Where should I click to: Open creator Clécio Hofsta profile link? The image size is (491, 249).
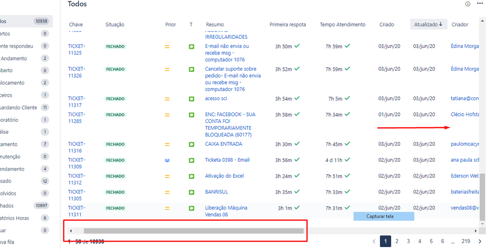(x=465, y=114)
